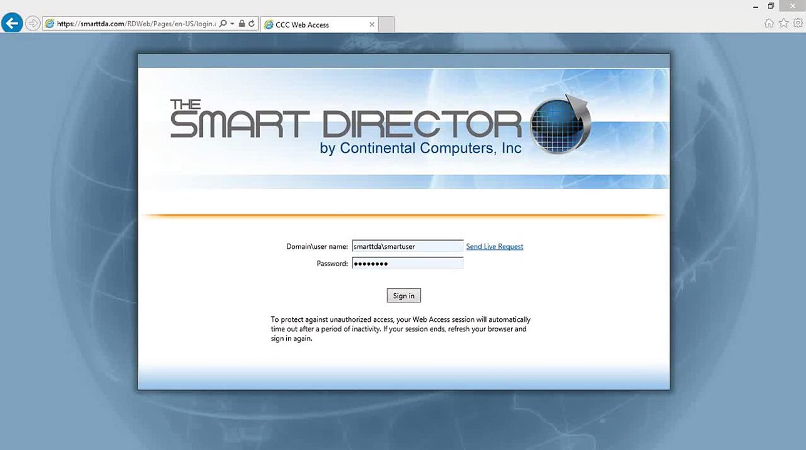Click the session time out notice text
The height and width of the screenshot is (450, 806).
tap(401, 329)
